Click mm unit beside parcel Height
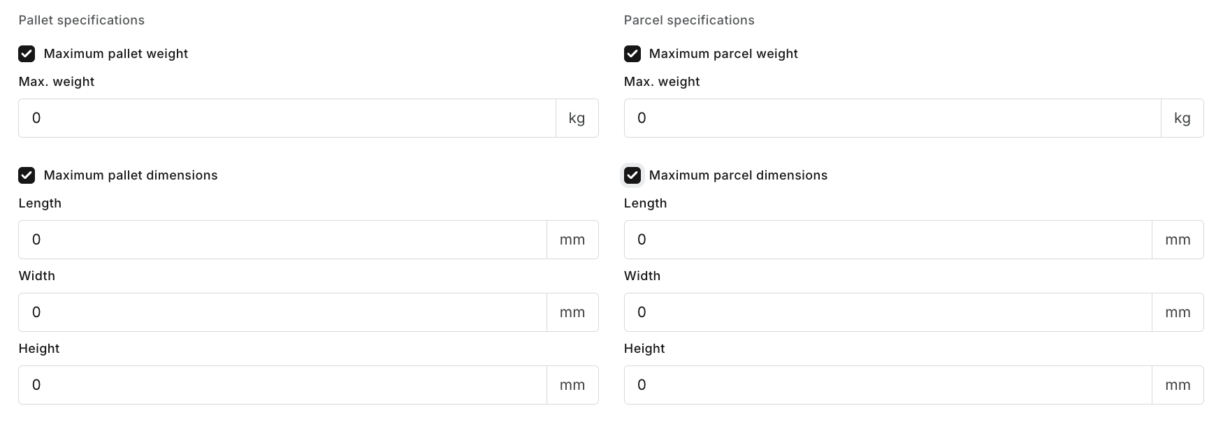The height and width of the screenshot is (422, 1223). 1178,385
